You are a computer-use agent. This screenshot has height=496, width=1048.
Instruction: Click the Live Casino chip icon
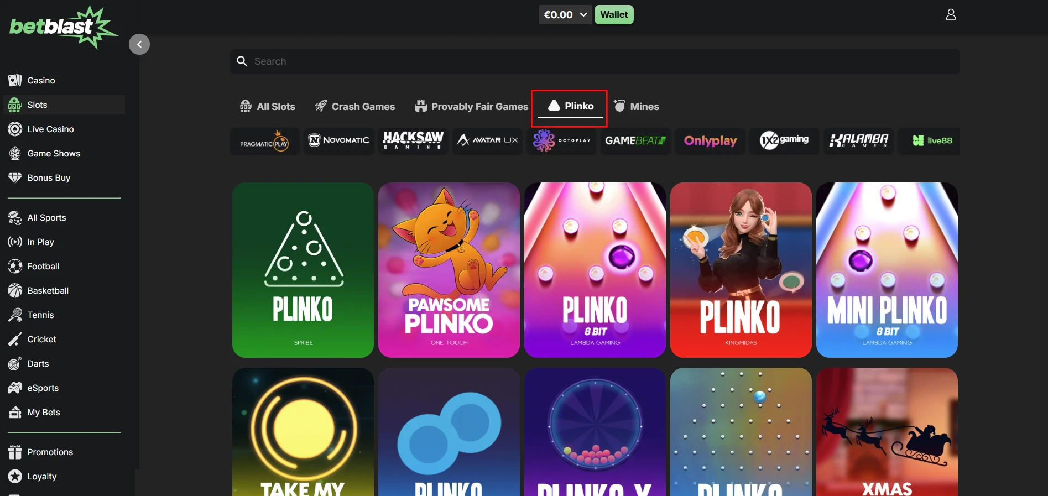coord(15,129)
